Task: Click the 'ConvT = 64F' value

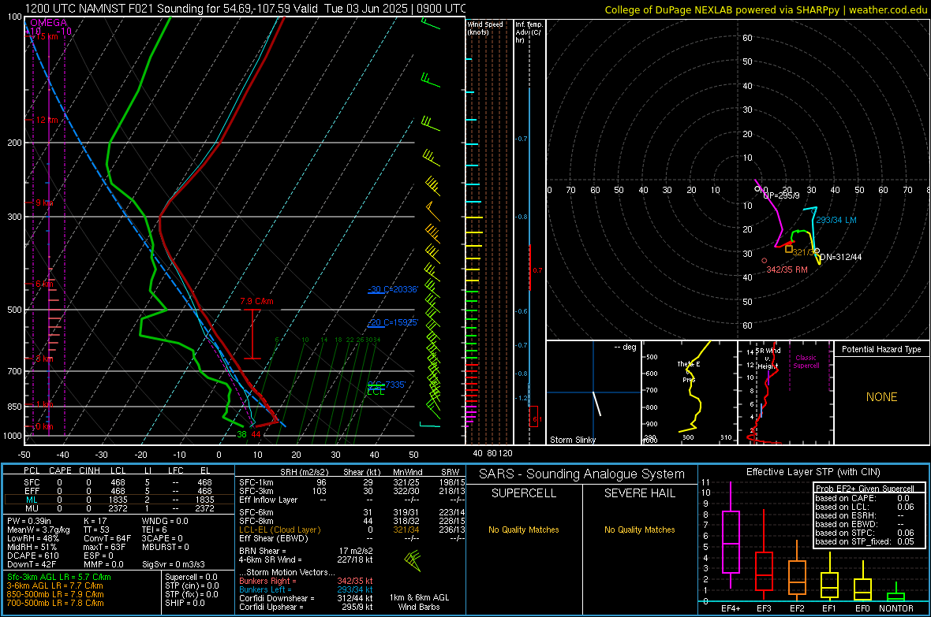Action: tap(107, 539)
